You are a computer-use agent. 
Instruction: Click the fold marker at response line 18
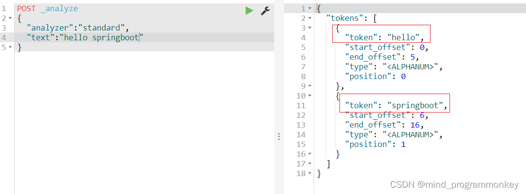(310, 173)
